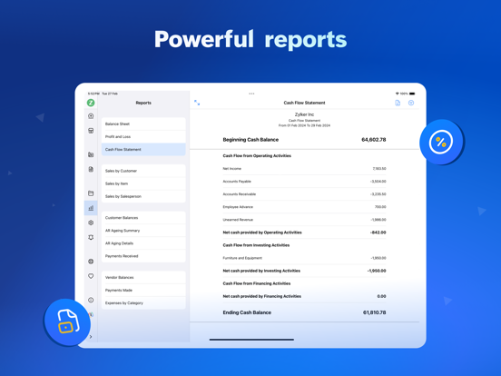501x376 pixels.
Task: Click the globe icon in the sidebar
Action: point(91,262)
